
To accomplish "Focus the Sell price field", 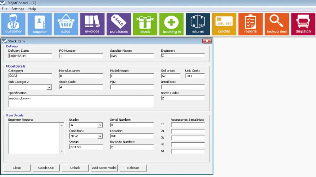I will (171, 76).
